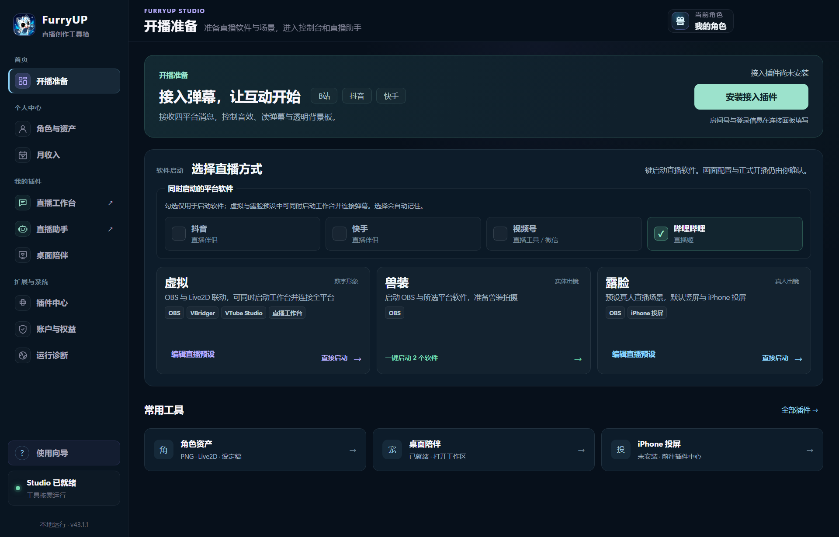
Task: Click the 宠 icon on 桌面陪伴 card
Action: (x=392, y=450)
